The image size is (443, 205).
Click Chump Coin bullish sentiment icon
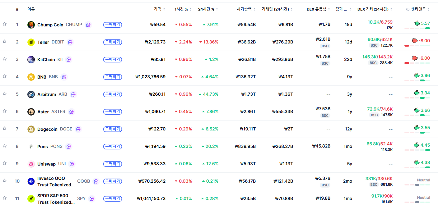(417, 23)
